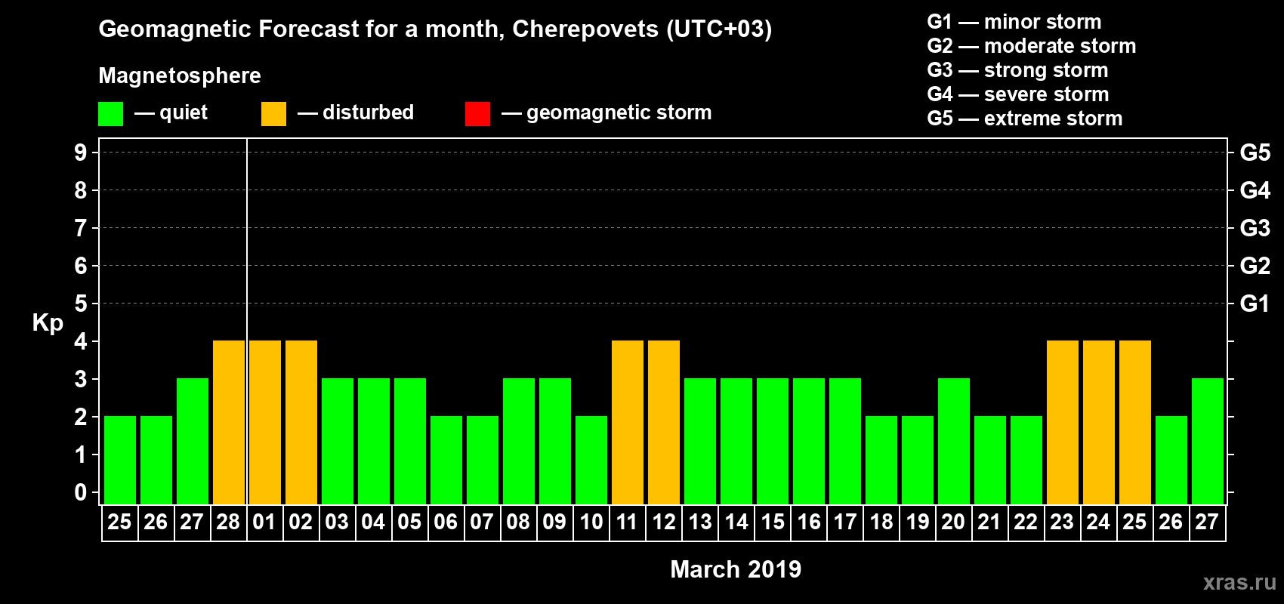Click the G2 label on the right axis
This screenshot has height=604, width=1284.
pyautogui.click(x=1255, y=266)
